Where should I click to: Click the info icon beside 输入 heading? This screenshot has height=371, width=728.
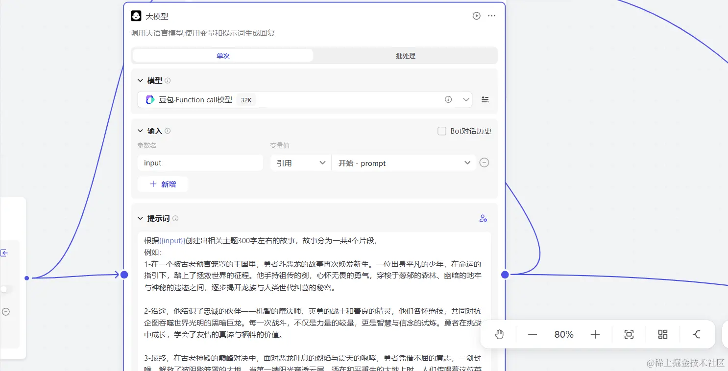coord(168,131)
